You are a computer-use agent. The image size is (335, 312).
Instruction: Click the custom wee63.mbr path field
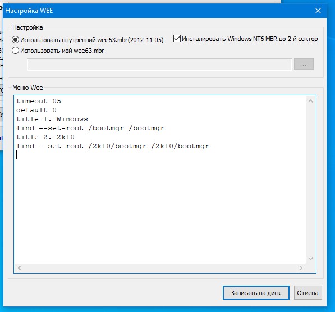pos(159,65)
